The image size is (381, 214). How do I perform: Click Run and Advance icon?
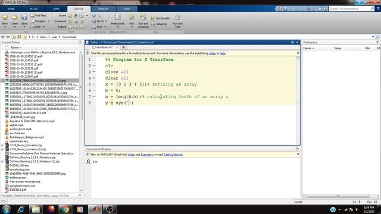tap(143, 17)
